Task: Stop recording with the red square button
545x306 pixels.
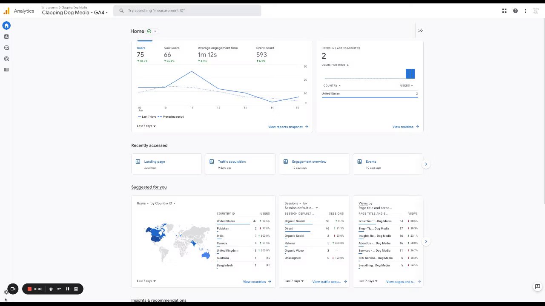Action: [29, 289]
